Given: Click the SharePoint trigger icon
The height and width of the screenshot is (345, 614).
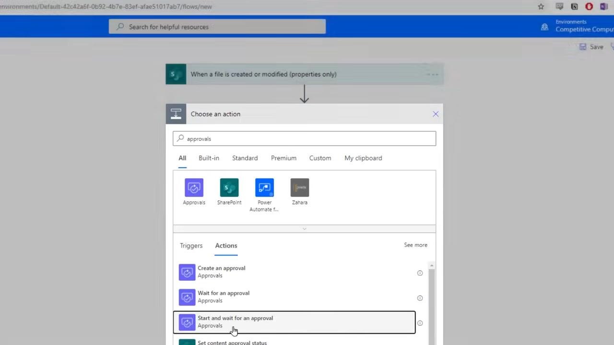Looking at the screenshot, I should (176, 74).
